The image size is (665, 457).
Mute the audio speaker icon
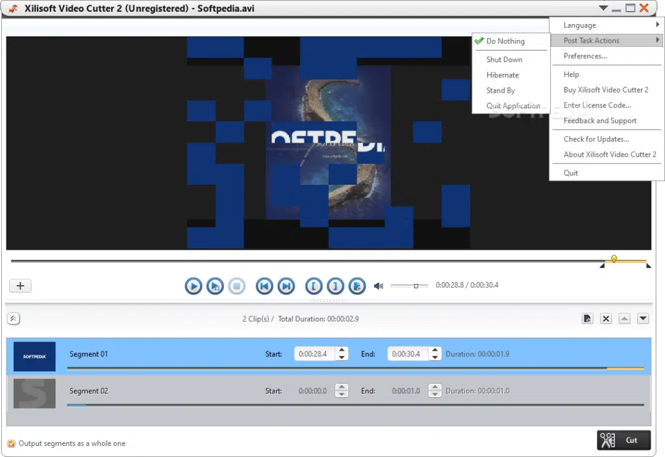[x=379, y=286]
